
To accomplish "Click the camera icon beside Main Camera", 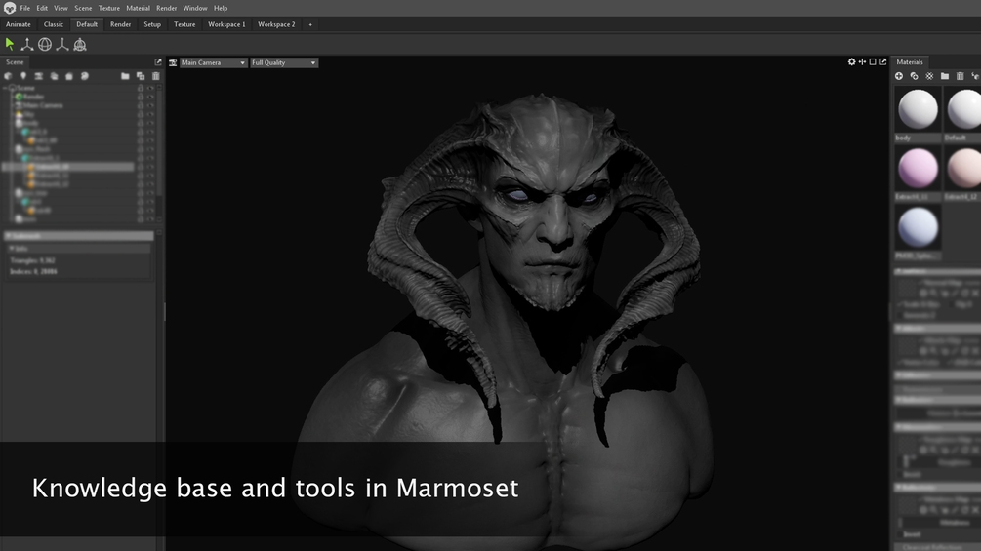I will click(173, 62).
